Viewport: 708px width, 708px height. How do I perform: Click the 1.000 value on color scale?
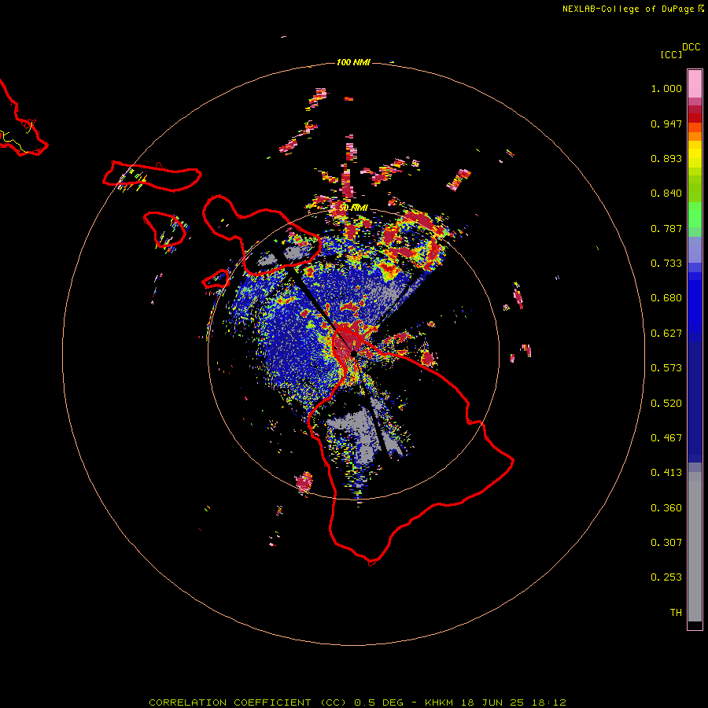[666, 88]
